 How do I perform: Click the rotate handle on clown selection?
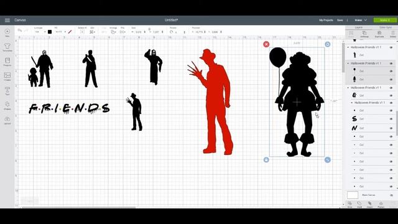coord(328,44)
